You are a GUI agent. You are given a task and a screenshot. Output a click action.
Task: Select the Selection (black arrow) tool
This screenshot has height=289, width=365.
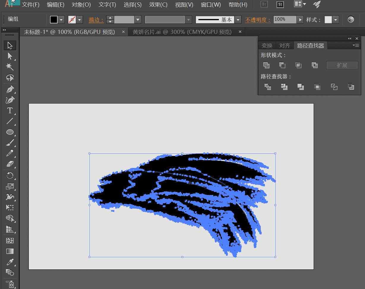pyautogui.click(x=10, y=45)
